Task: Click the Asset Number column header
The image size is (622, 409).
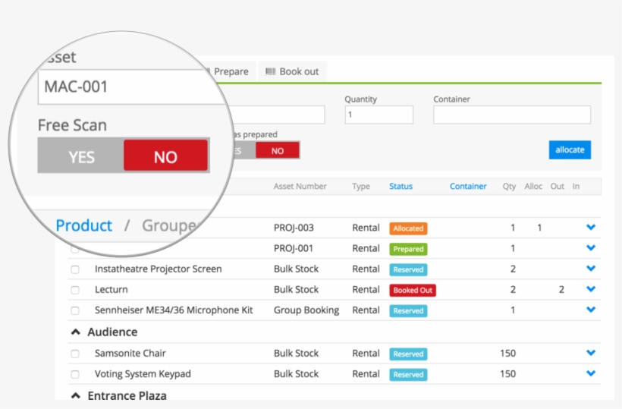Action: pos(300,186)
